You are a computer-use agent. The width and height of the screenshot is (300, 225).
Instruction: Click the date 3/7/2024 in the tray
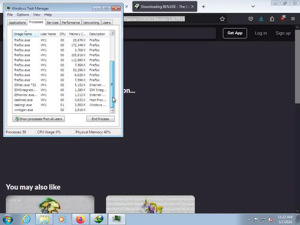[x=285, y=222]
